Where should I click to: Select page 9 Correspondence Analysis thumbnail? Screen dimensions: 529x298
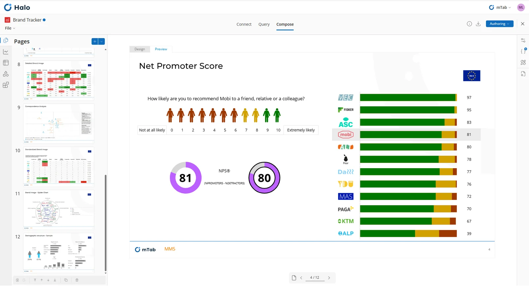coord(59,123)
